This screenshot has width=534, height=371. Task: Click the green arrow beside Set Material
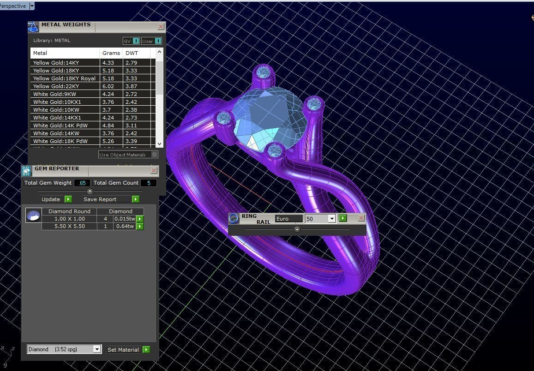[x=146, y=350]
